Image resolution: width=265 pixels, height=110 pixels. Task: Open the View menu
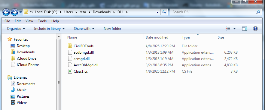[x=29, y=21]
